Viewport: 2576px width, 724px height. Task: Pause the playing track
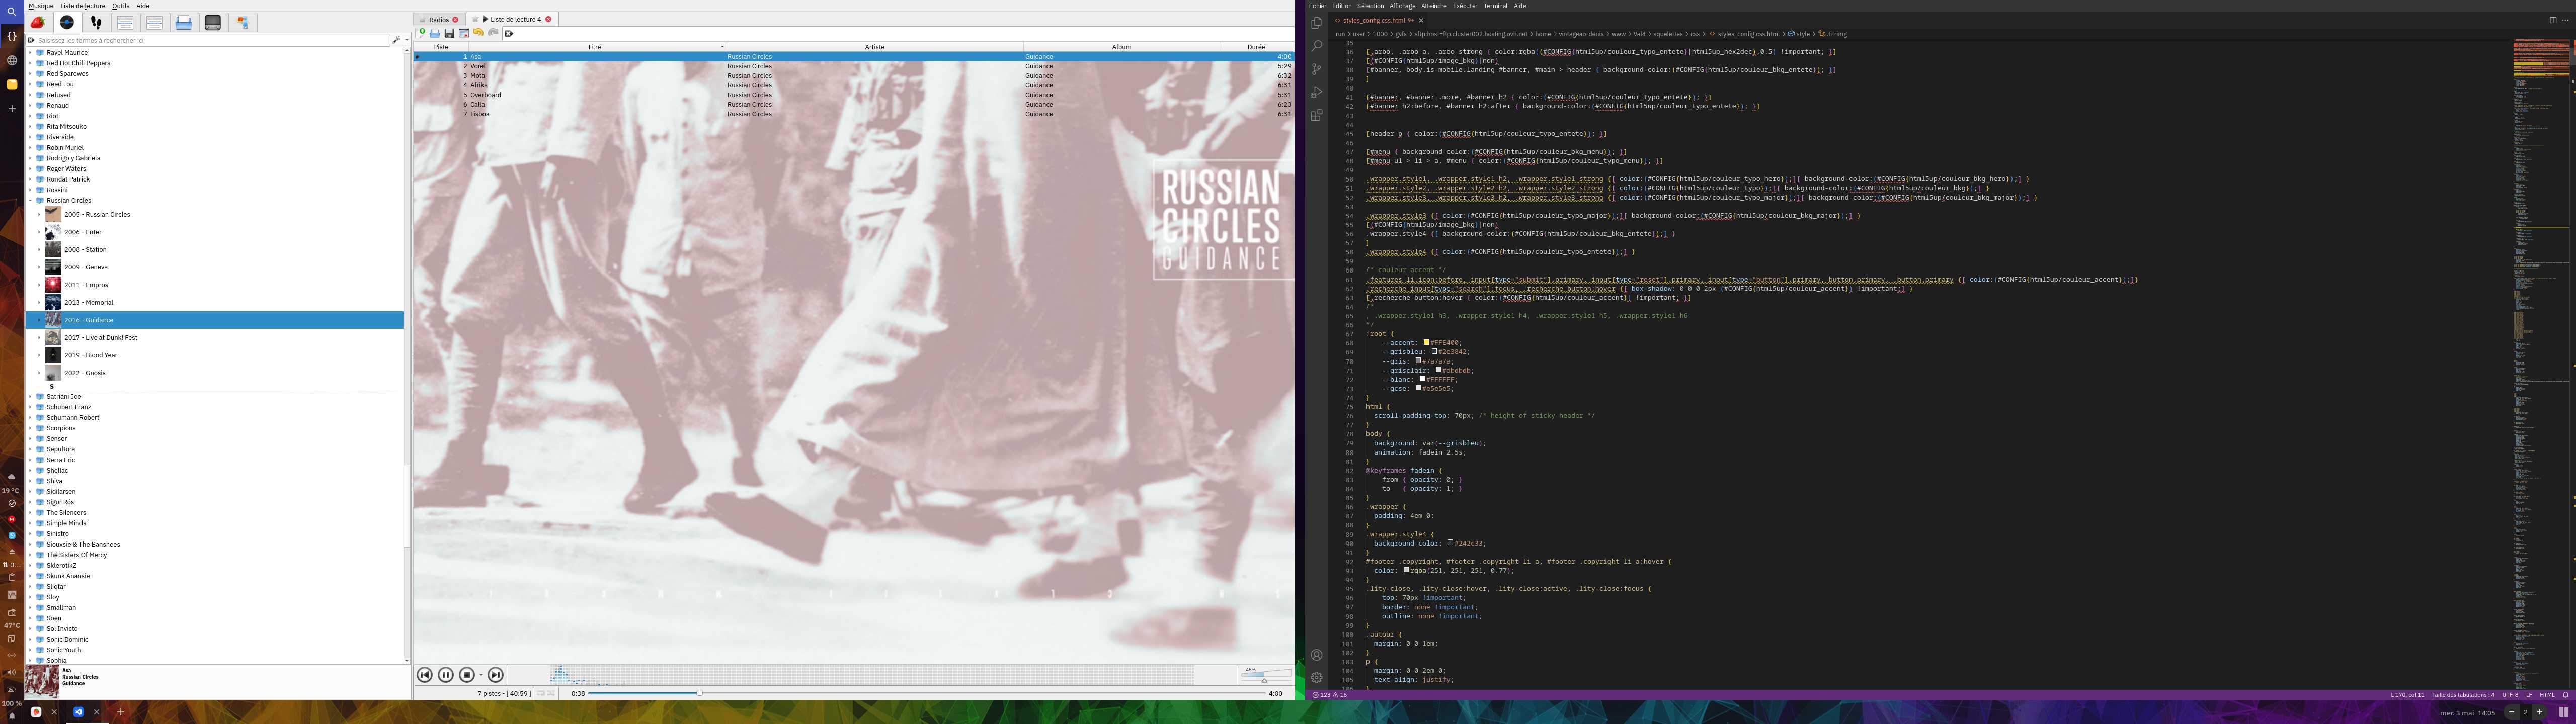pyautogui.click(x=446, y=675)
